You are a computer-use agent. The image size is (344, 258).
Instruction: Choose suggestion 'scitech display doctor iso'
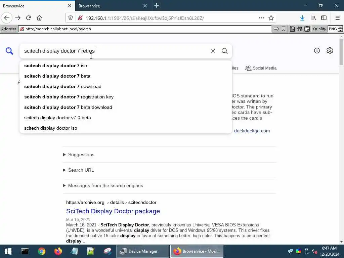point(126,128)
